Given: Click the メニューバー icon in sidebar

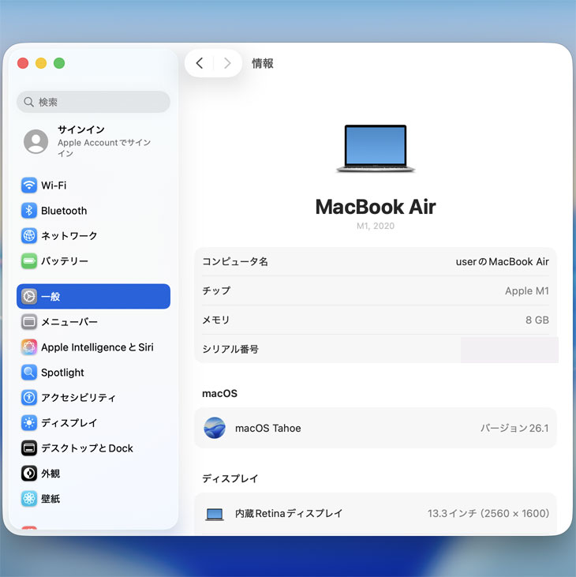Looking at the screenshot, I should (29, 322).
